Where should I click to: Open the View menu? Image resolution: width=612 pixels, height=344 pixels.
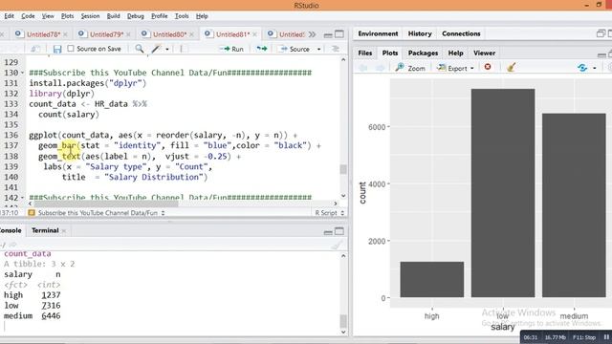pos(48,16)
